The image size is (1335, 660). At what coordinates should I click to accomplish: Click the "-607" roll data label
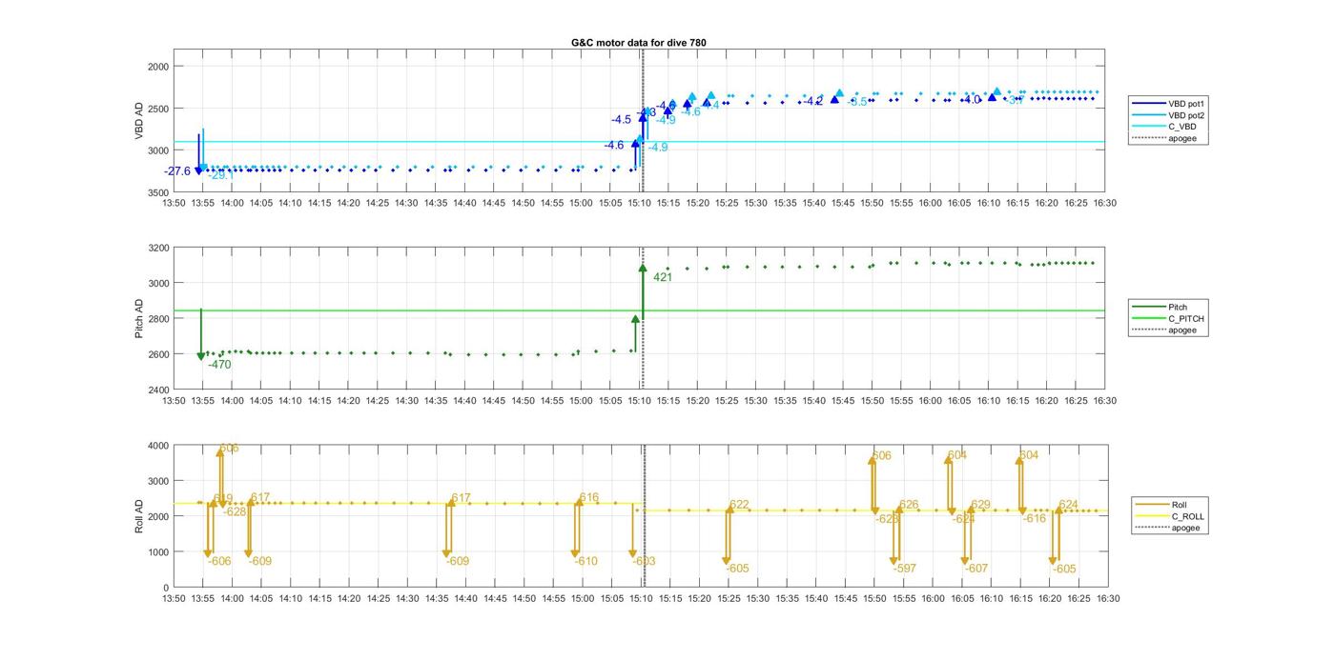[x=976, y=569]
